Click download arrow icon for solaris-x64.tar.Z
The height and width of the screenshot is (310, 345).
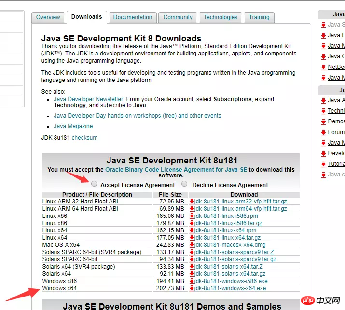tap(192, 267)
